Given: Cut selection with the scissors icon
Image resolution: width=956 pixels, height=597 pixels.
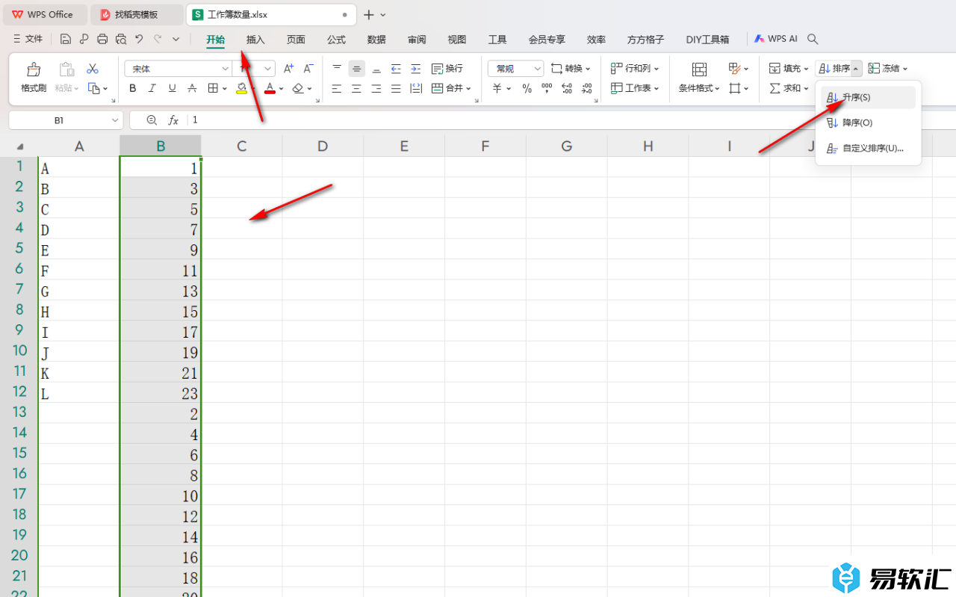Looking at the screenshot, I should 93,69.
